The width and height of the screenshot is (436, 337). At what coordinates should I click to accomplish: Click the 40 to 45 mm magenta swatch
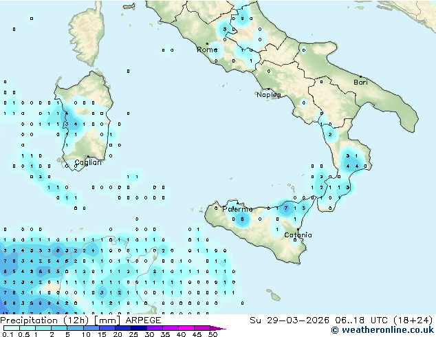point(186,328)
